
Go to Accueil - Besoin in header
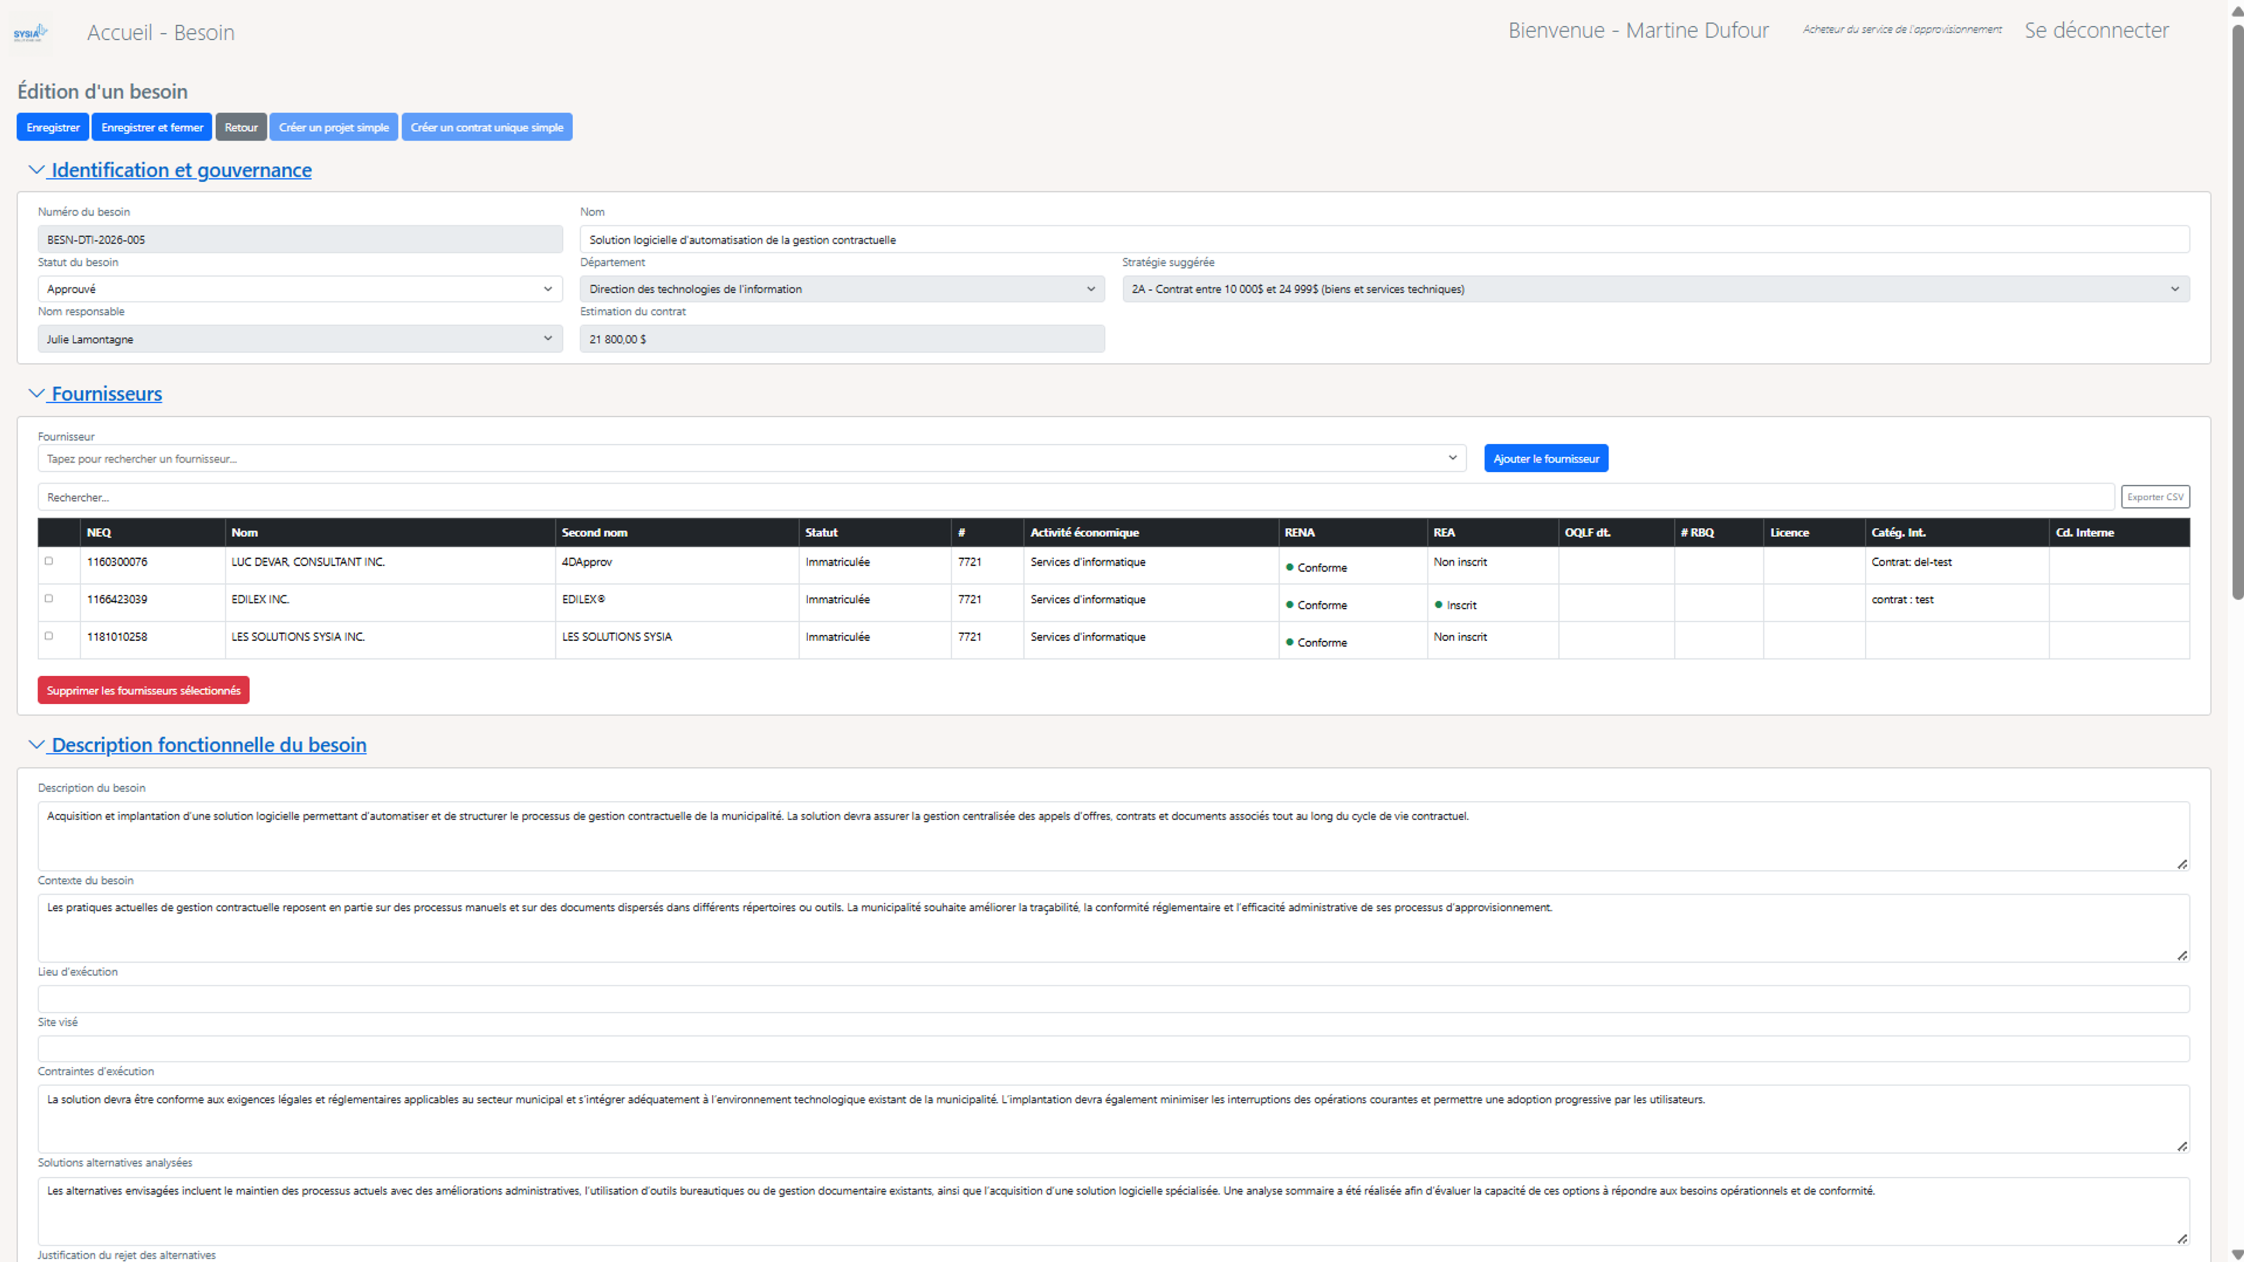(x=160, y=32)
